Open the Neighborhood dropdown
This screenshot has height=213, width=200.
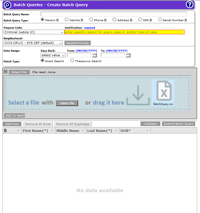[33, 43]
